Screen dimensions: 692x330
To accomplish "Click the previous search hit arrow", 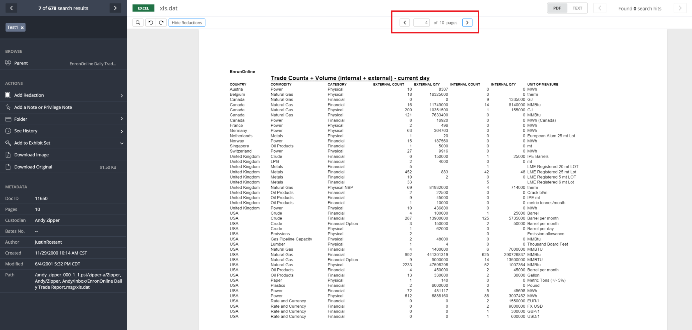I will [x=600, y=8].
